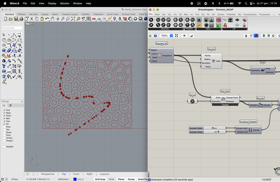Click the Undo arrow icon in Rhino toolbar
This screenshot has width=280, height=182.
click(47, 19)
